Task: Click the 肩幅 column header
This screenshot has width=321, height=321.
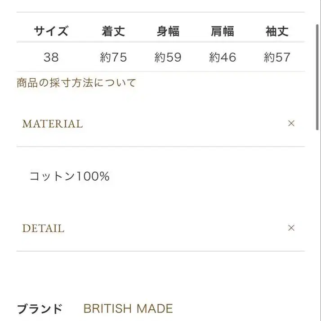Action: pos(223,31)
